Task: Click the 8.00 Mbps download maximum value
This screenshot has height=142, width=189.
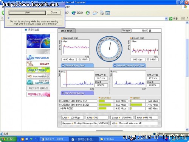Action: [121, 105]
